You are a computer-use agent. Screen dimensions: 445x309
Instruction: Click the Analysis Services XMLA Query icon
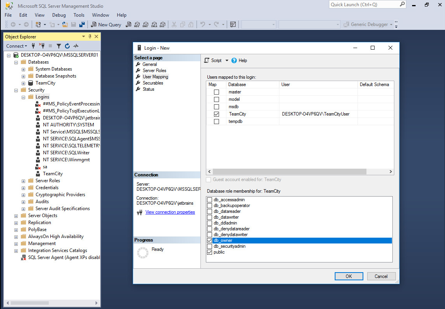pos(154,24)
